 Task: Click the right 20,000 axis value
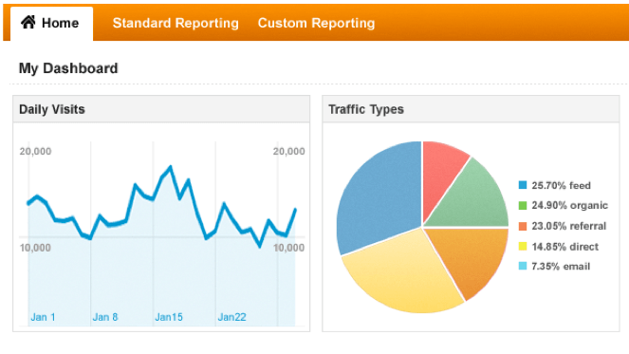pos(288,151)
